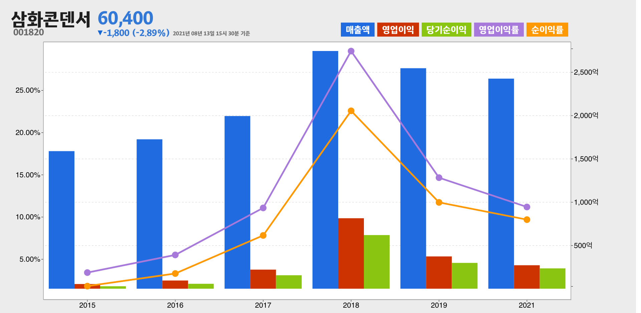Click the 2016 x-axis label
The width and height of the screenshot is (641, 313).
click(175, 305)
